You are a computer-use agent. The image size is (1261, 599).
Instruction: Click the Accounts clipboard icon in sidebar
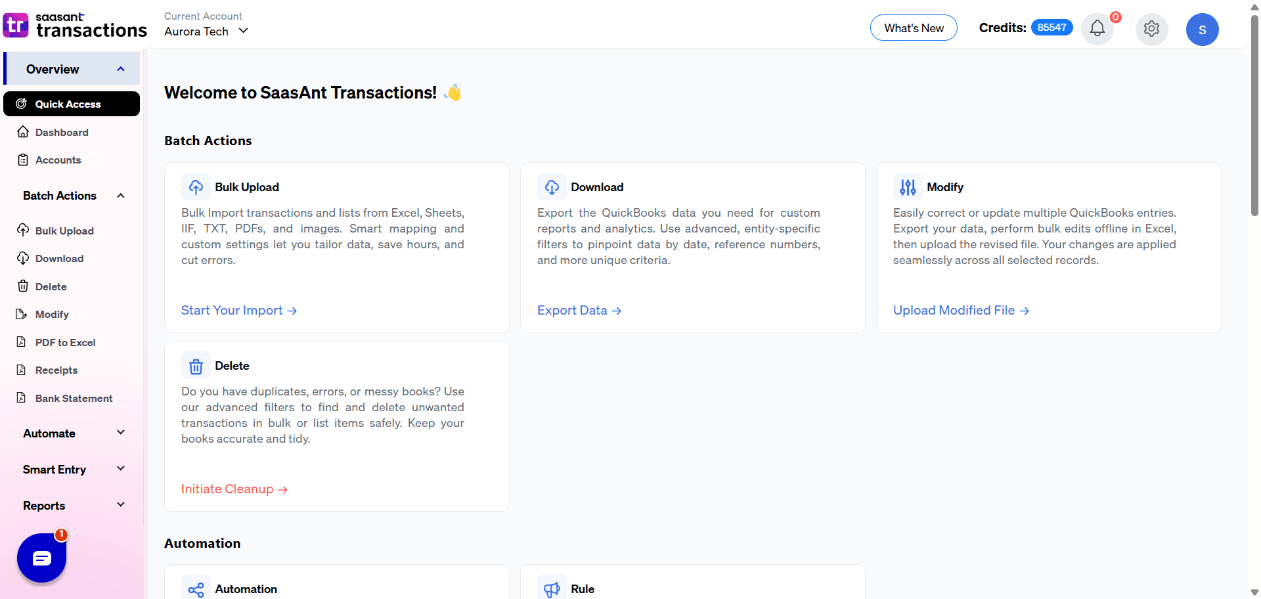[23, 160]
